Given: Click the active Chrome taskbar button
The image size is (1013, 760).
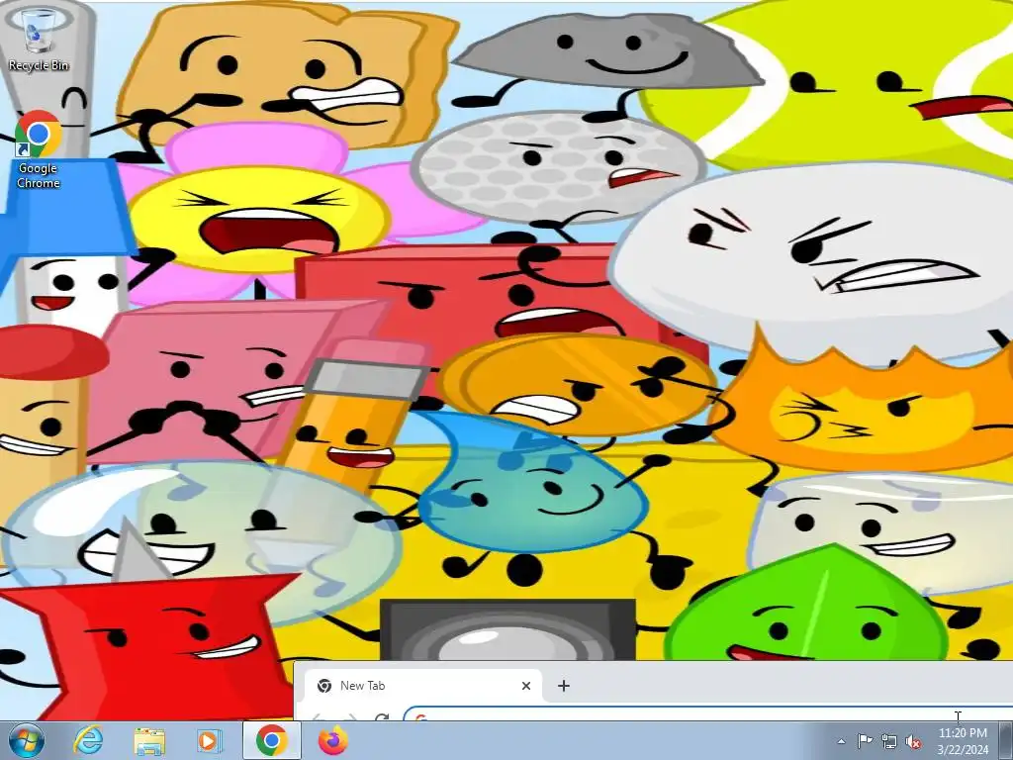Looking at the screenshot, I should click(x=272, y=740).
